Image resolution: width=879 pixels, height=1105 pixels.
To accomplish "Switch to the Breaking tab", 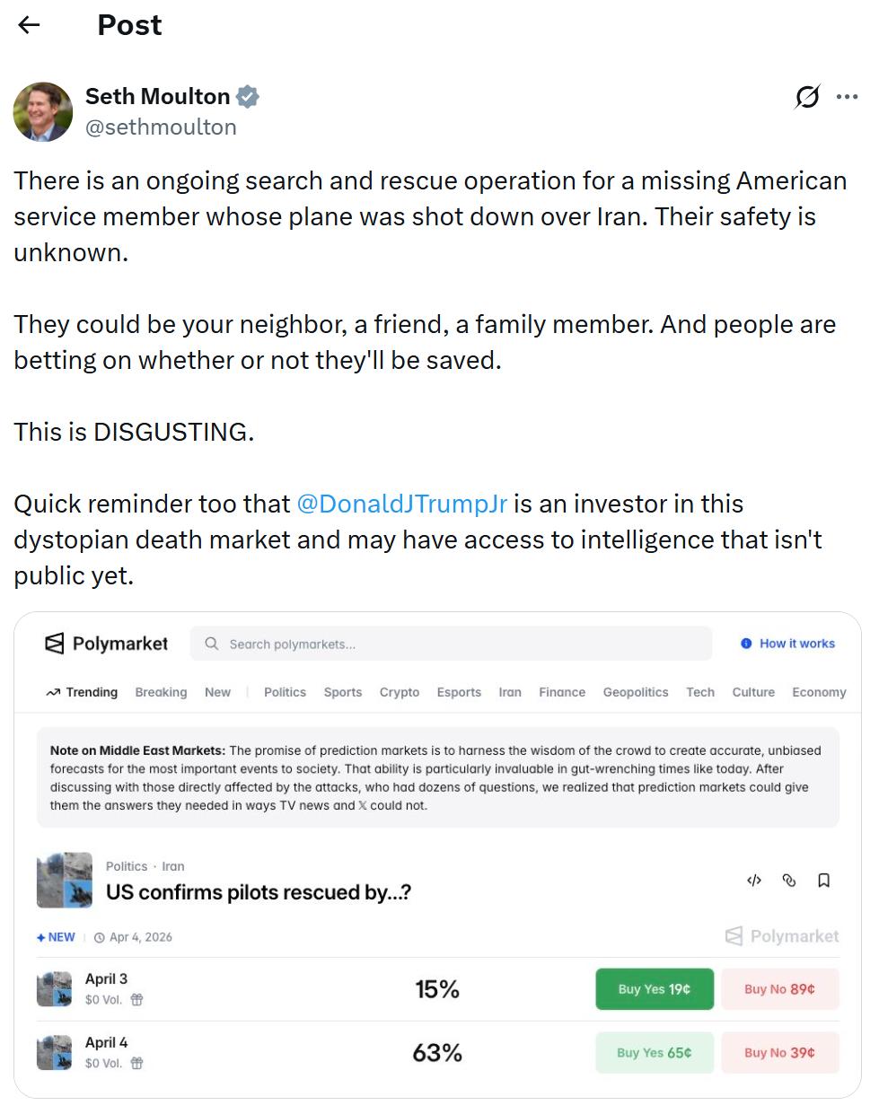I will 161,692.
